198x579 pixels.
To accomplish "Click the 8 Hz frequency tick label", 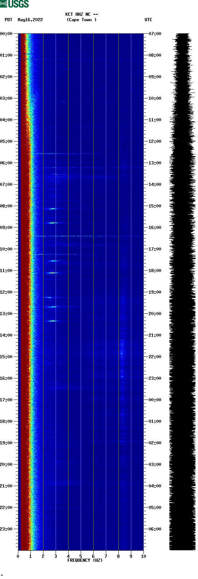I will (x=118, y=556).
